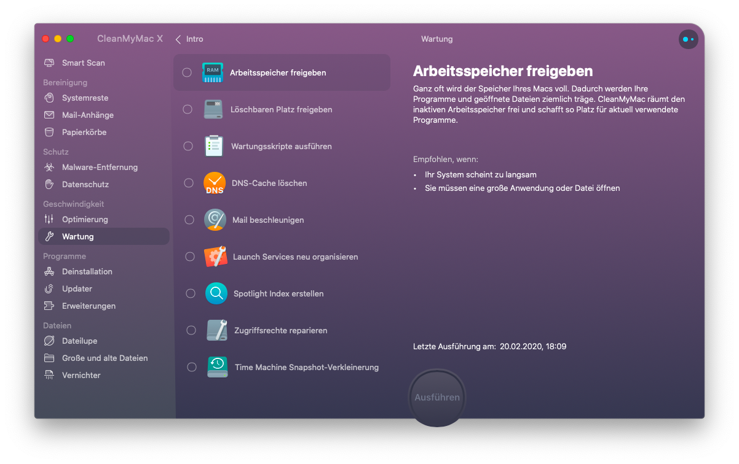Select the Mail beschleunigen radio button
This screenshot has width=739, height=464.
tap(189, 220)
